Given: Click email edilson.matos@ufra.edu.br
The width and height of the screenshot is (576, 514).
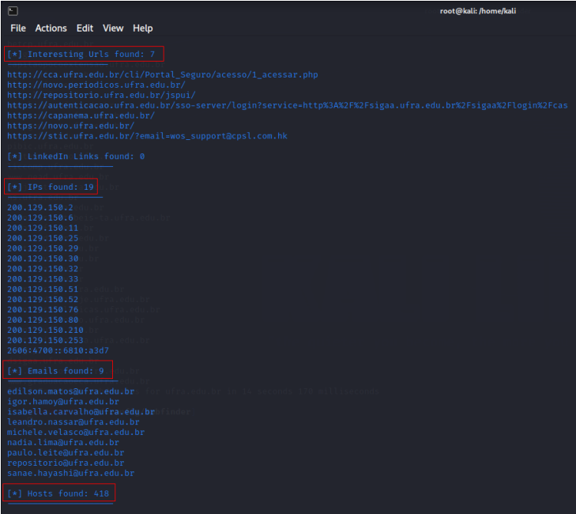Looking at the screenshot, I should 71,391.
